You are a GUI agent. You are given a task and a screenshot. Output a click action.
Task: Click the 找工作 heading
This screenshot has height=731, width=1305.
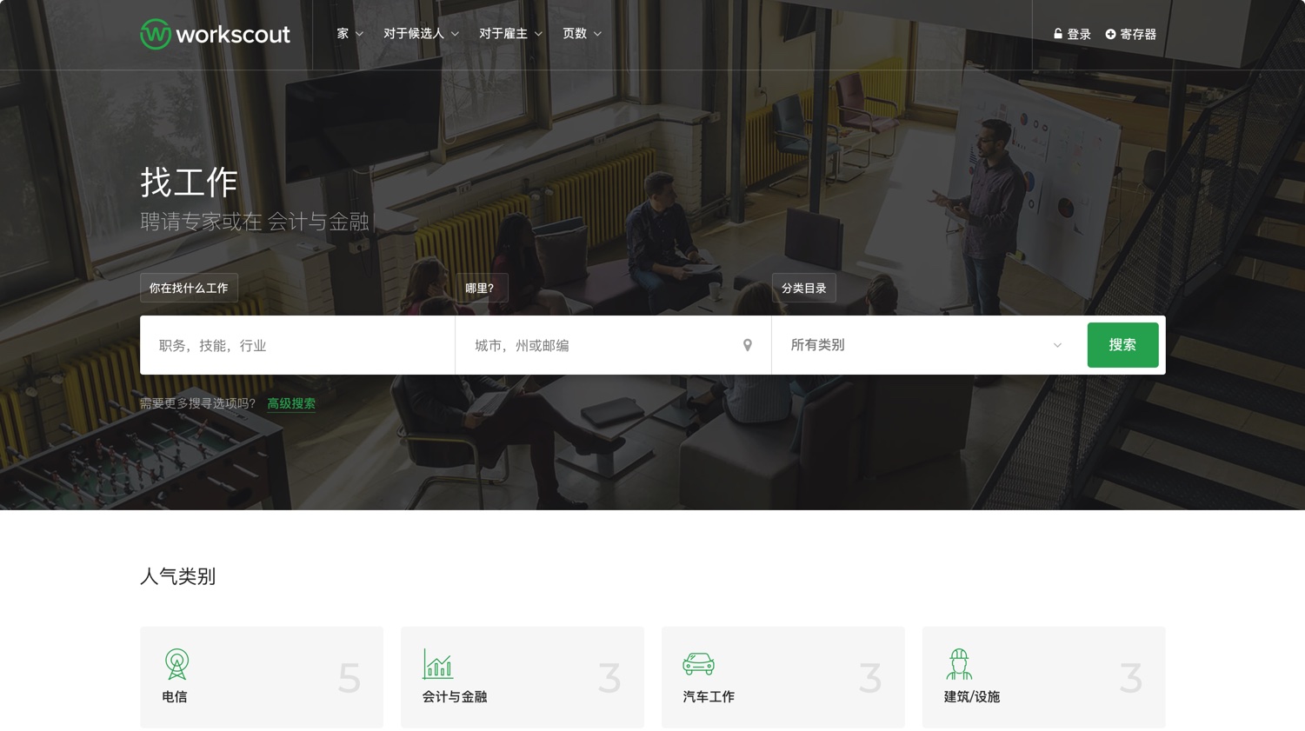pos(189,183)
